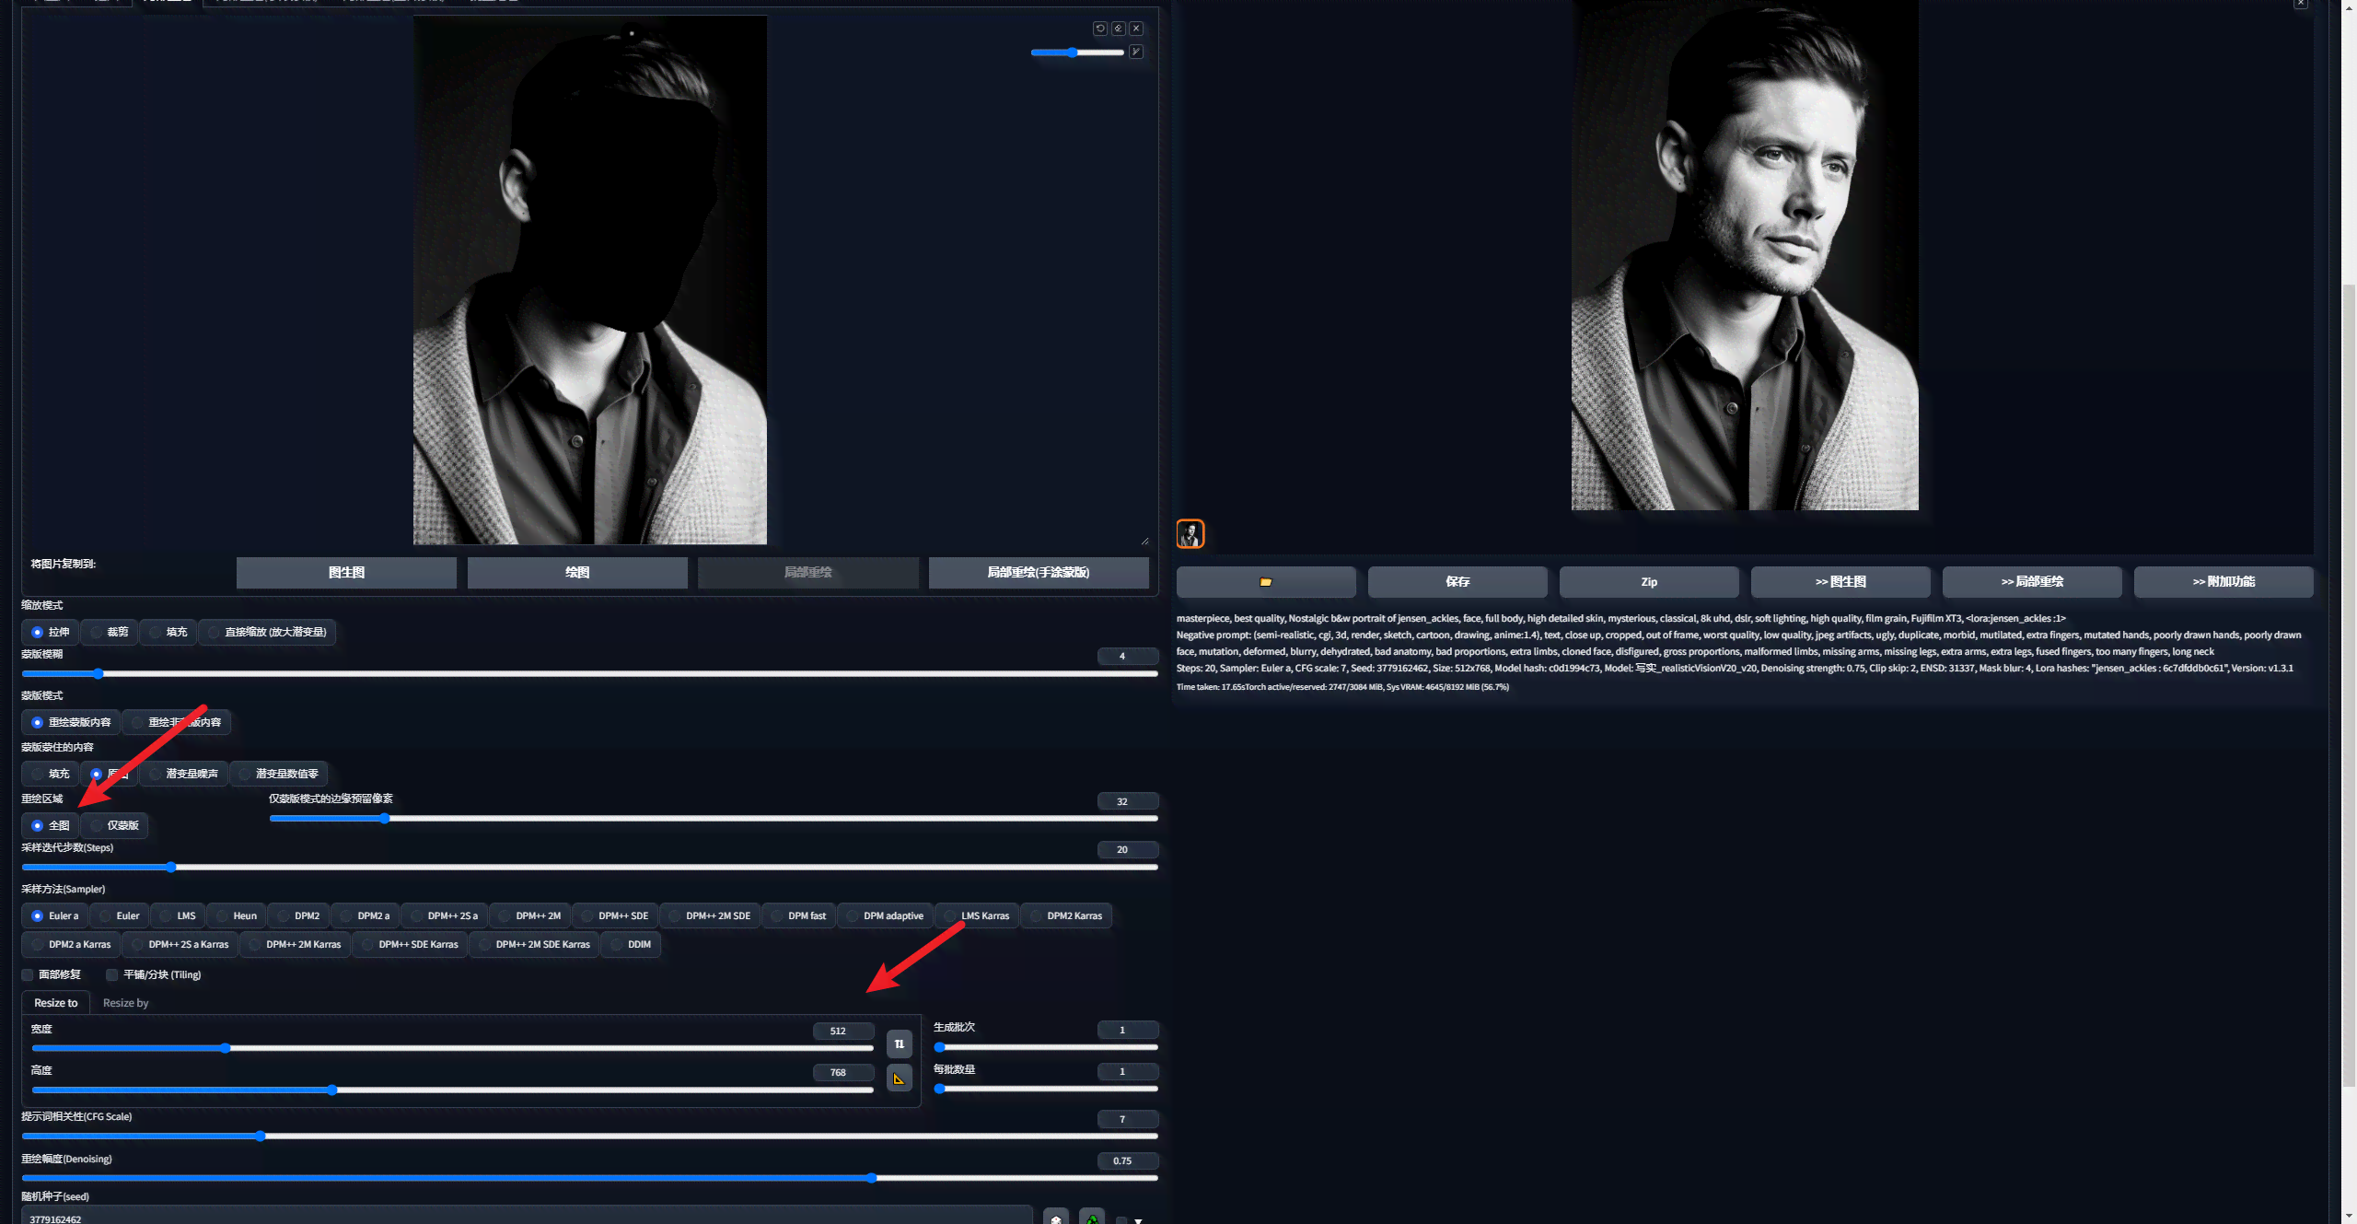This screenshot has width=2357, height=1224.
Task: Click the 图生图 (img2img) tab
Action: coord(344,571)
